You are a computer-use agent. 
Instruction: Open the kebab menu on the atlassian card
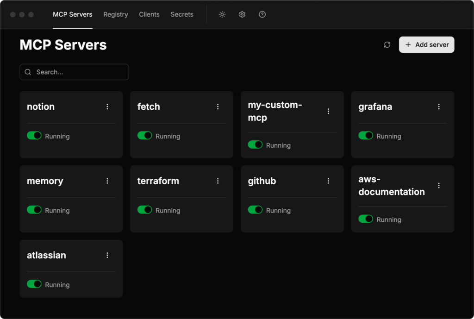(107, 255)
